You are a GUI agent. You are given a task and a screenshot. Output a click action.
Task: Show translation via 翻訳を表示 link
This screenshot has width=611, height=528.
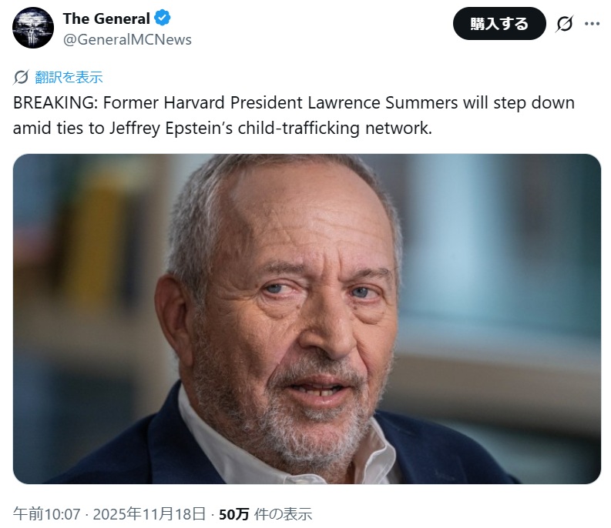pyautogui.click(x=69, y=77)
